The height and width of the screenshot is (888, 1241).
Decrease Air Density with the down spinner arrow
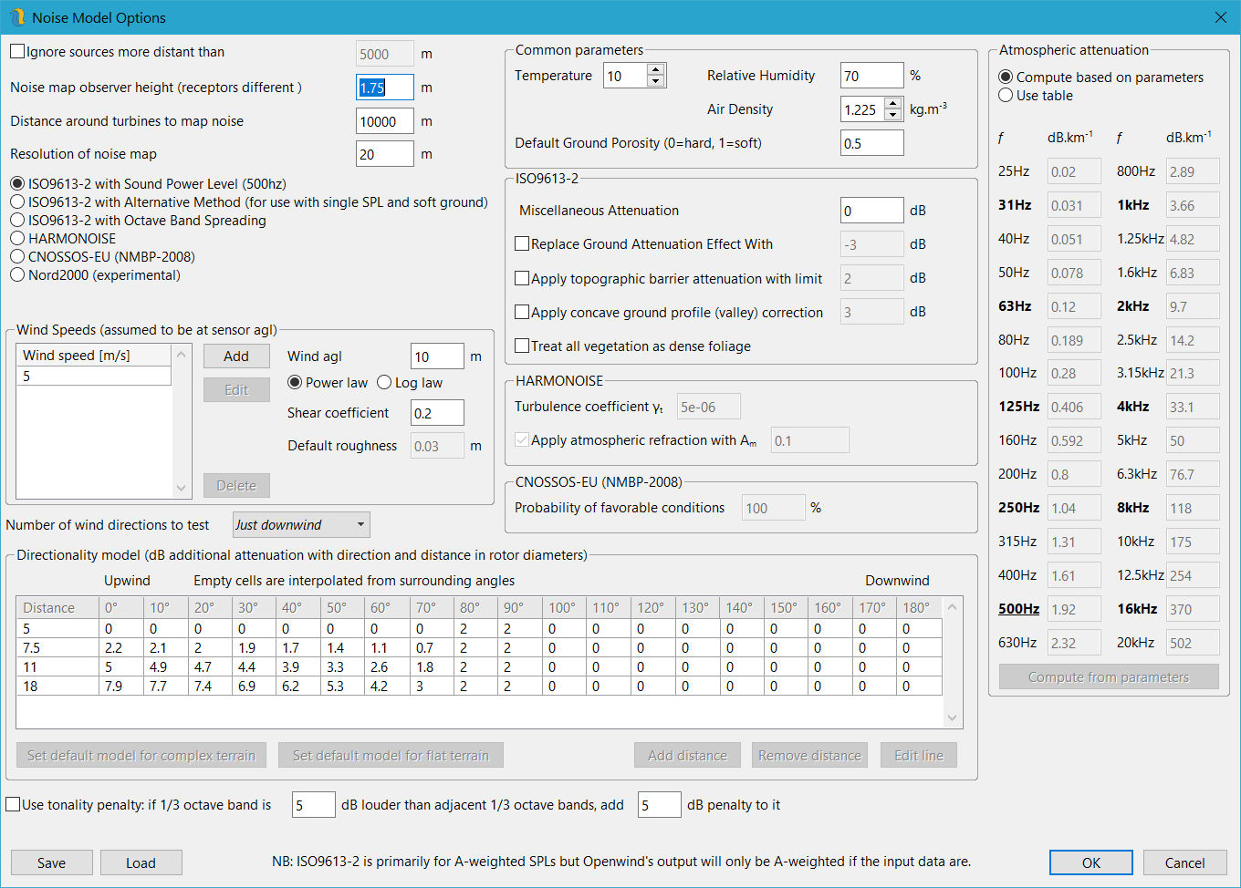(892, 116)
